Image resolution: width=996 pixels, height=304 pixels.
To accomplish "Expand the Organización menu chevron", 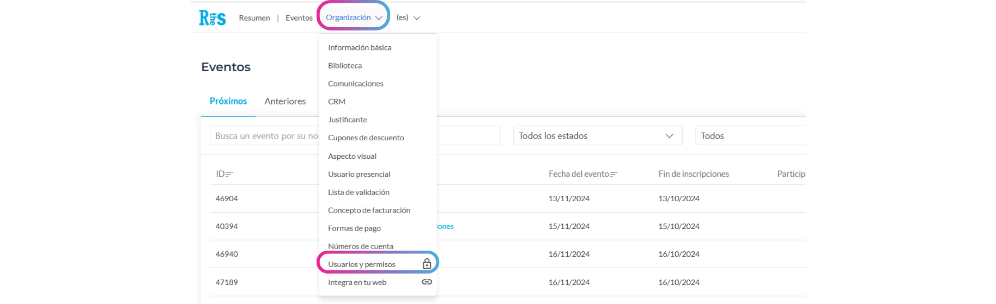I will pos(379,18).
